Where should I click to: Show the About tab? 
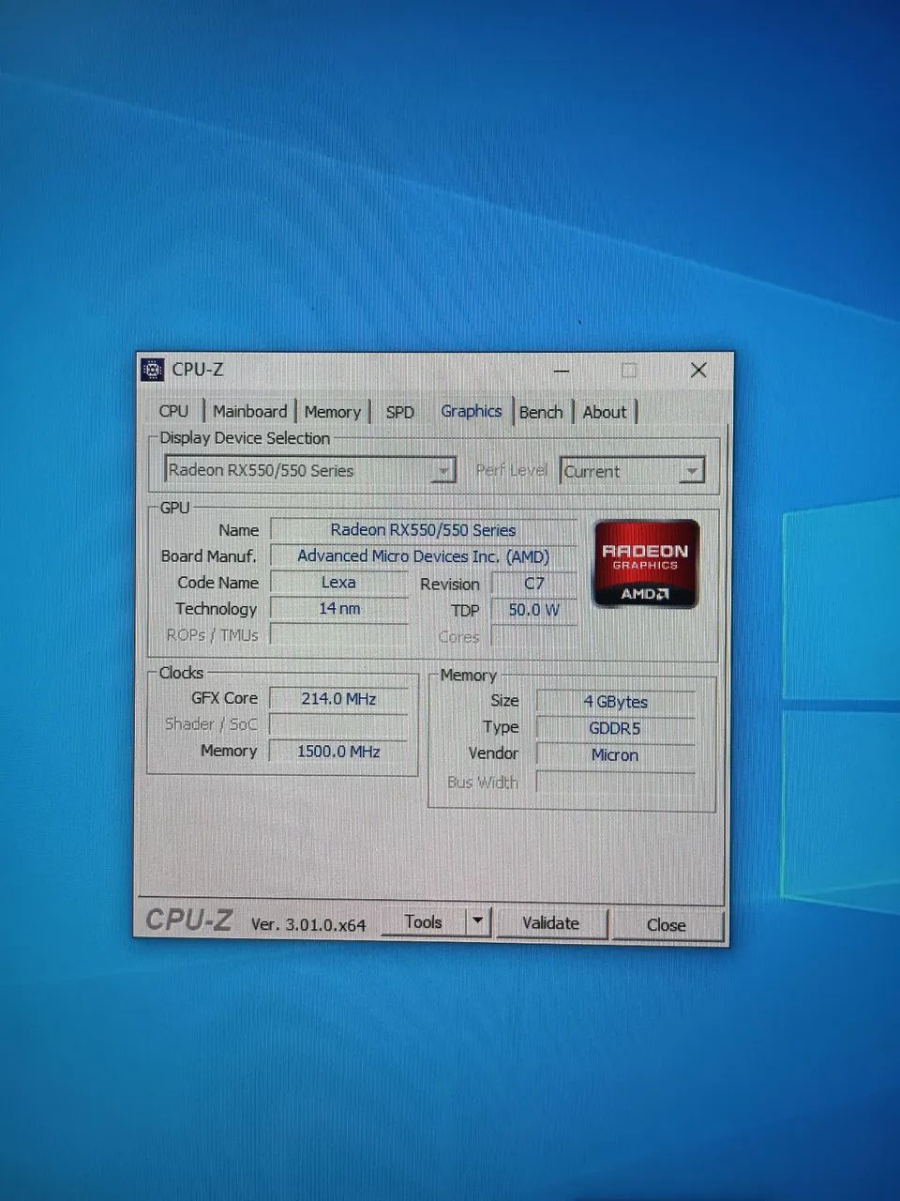click(x=605, y=412)
